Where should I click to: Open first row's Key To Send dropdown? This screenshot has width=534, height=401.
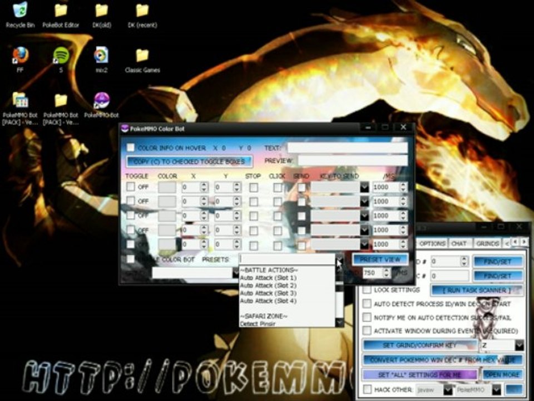point(364,187)
